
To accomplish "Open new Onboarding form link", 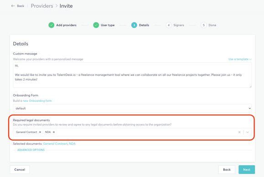I will click(x=37, y=101).
